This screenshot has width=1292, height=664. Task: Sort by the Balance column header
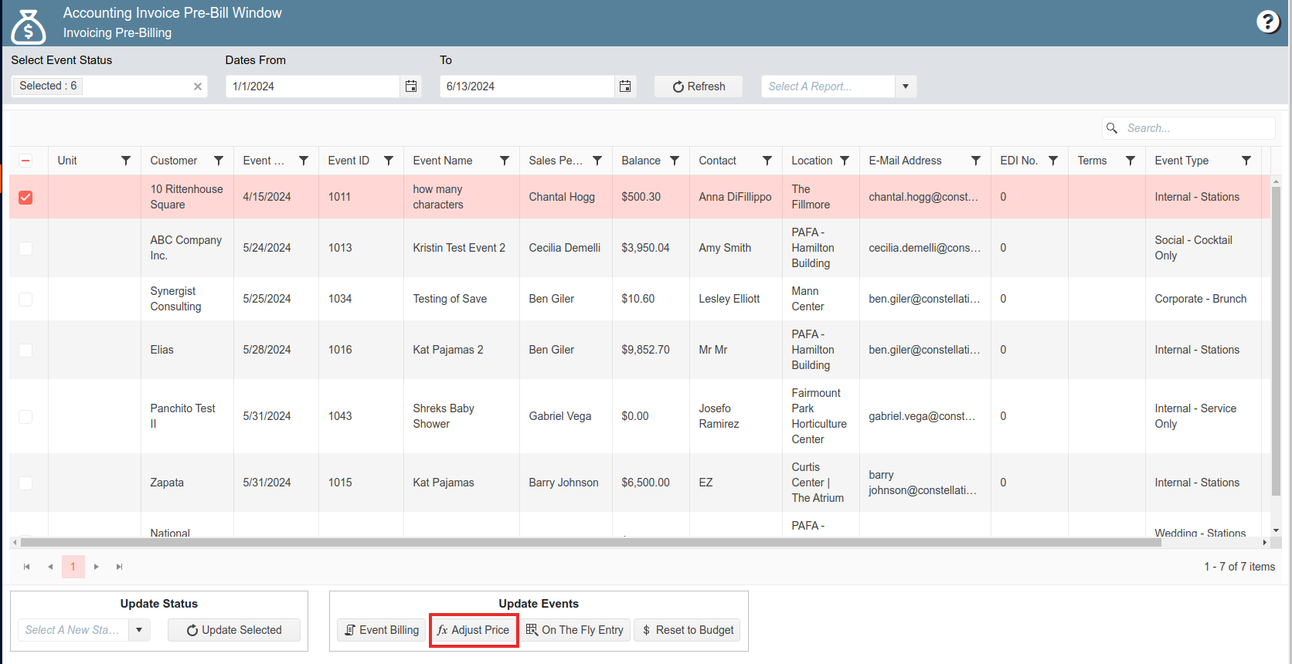(641, 161)
